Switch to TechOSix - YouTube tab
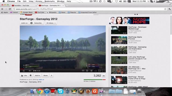The image size is (172, 96). point(24,5)
